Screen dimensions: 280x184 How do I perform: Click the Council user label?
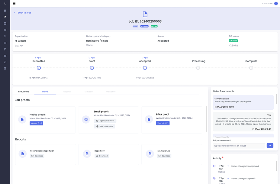(267, 4)
